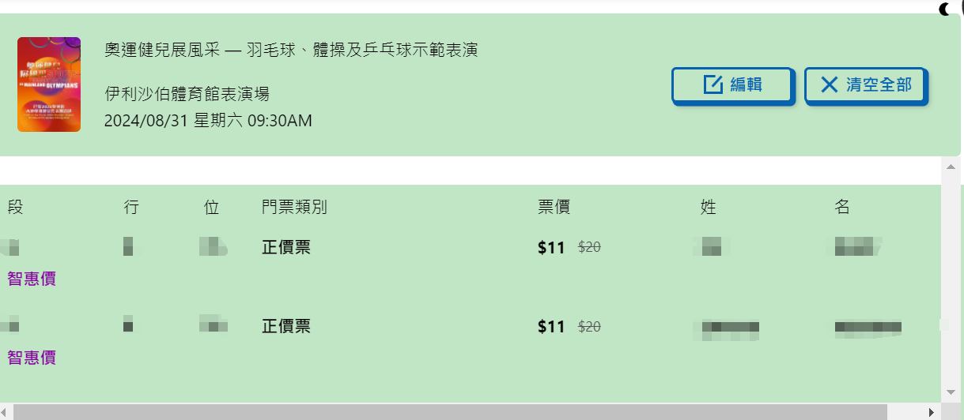
Task: Click the X icon on 清空全部 button
Action: point(829,84)
